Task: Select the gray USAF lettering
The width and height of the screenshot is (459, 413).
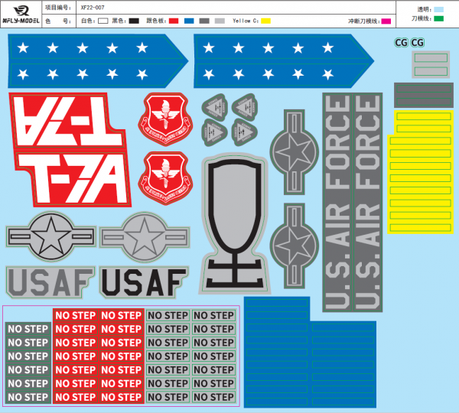Action: [50, 282]
